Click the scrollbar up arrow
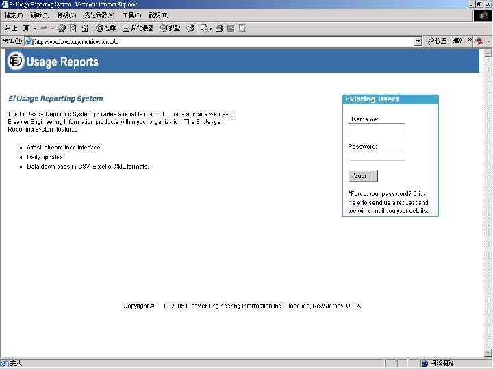The height and width of the screenshot is (370, 493). click(x=488, y=53)
